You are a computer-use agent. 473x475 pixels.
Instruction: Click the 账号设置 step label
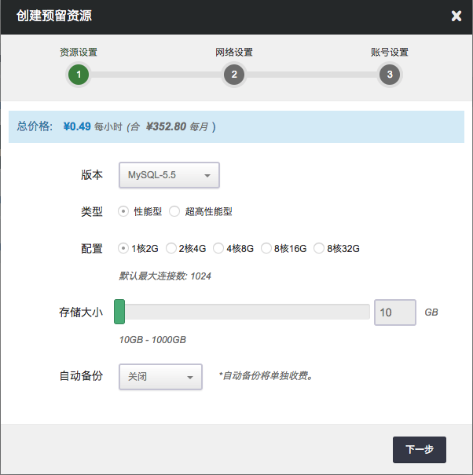tap(389, 53)
